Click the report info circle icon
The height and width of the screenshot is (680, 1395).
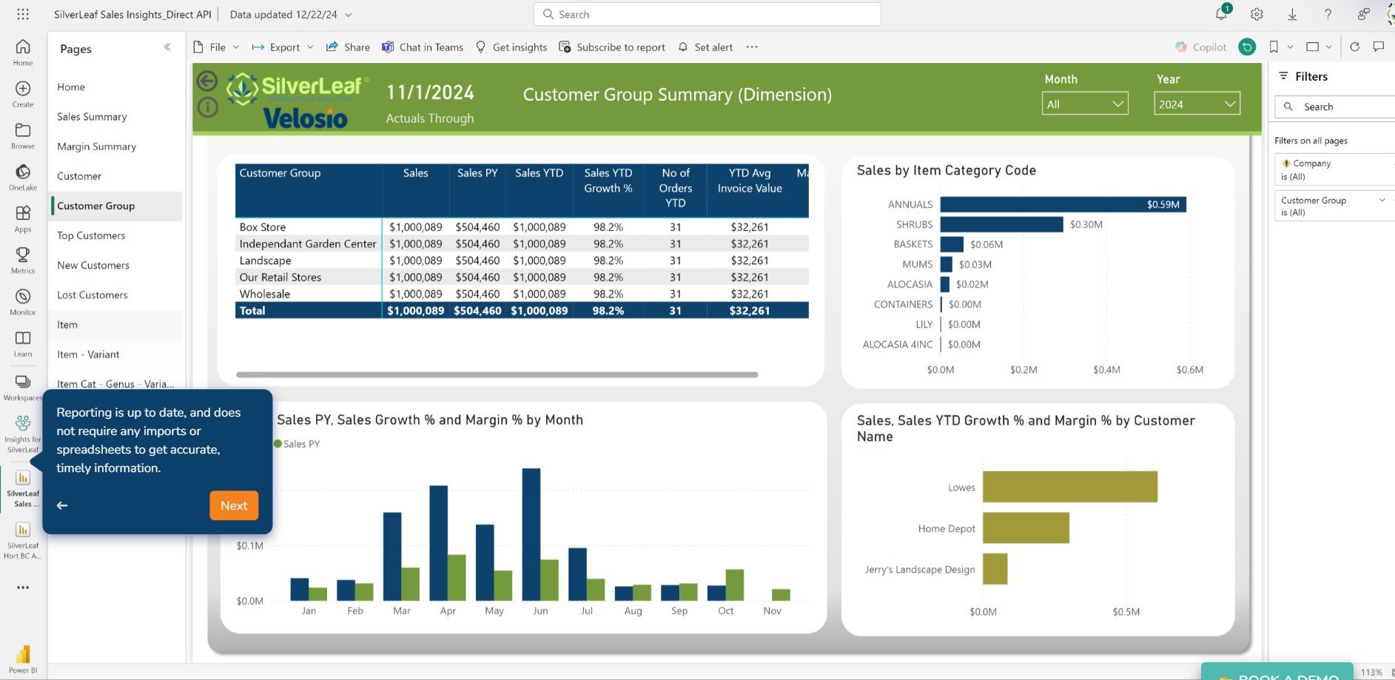tap(208, 107)
